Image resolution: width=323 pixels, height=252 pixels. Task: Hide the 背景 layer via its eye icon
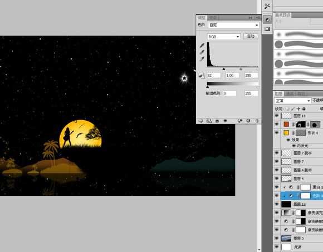277,246
